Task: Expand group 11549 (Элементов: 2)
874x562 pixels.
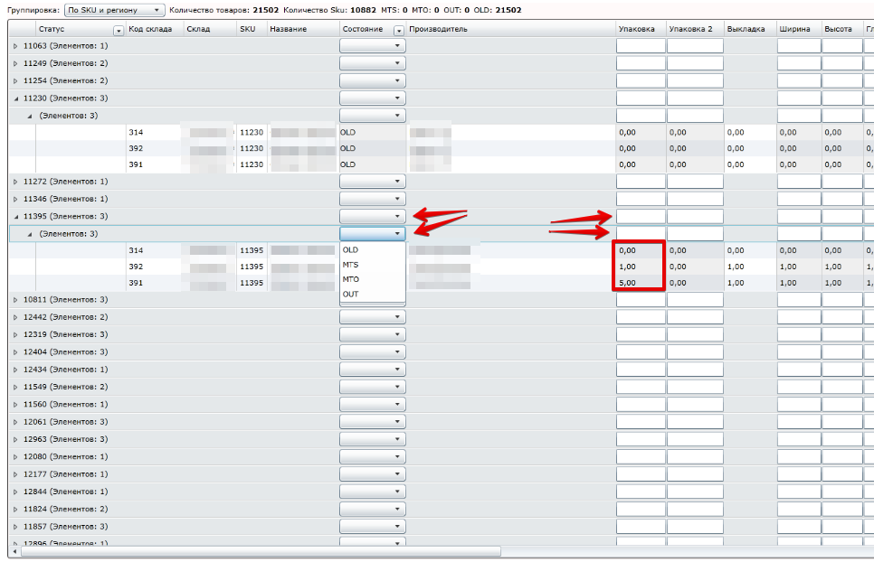Action: (x=15, y=387)
